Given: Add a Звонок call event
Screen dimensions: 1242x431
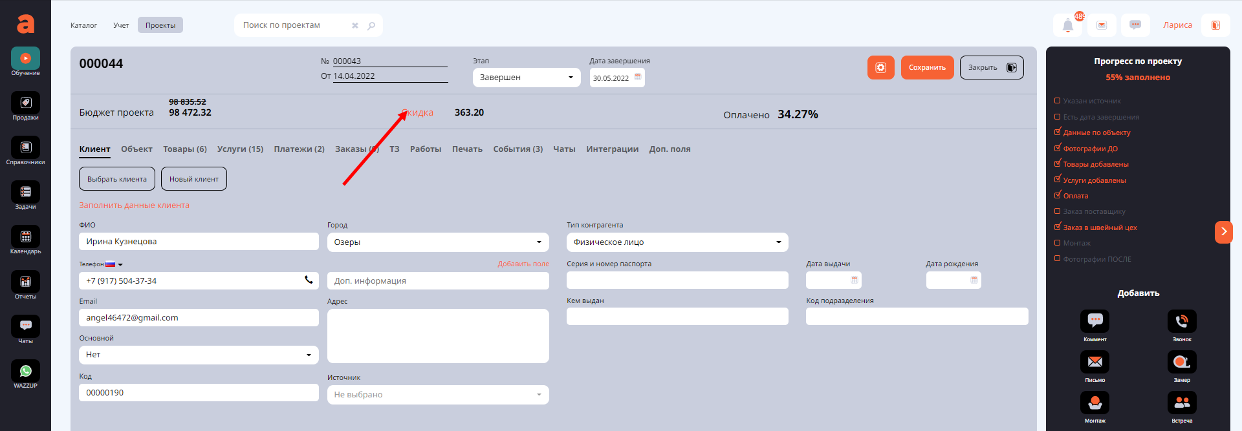Looking at the screenshot, I should pos(1181,322).
